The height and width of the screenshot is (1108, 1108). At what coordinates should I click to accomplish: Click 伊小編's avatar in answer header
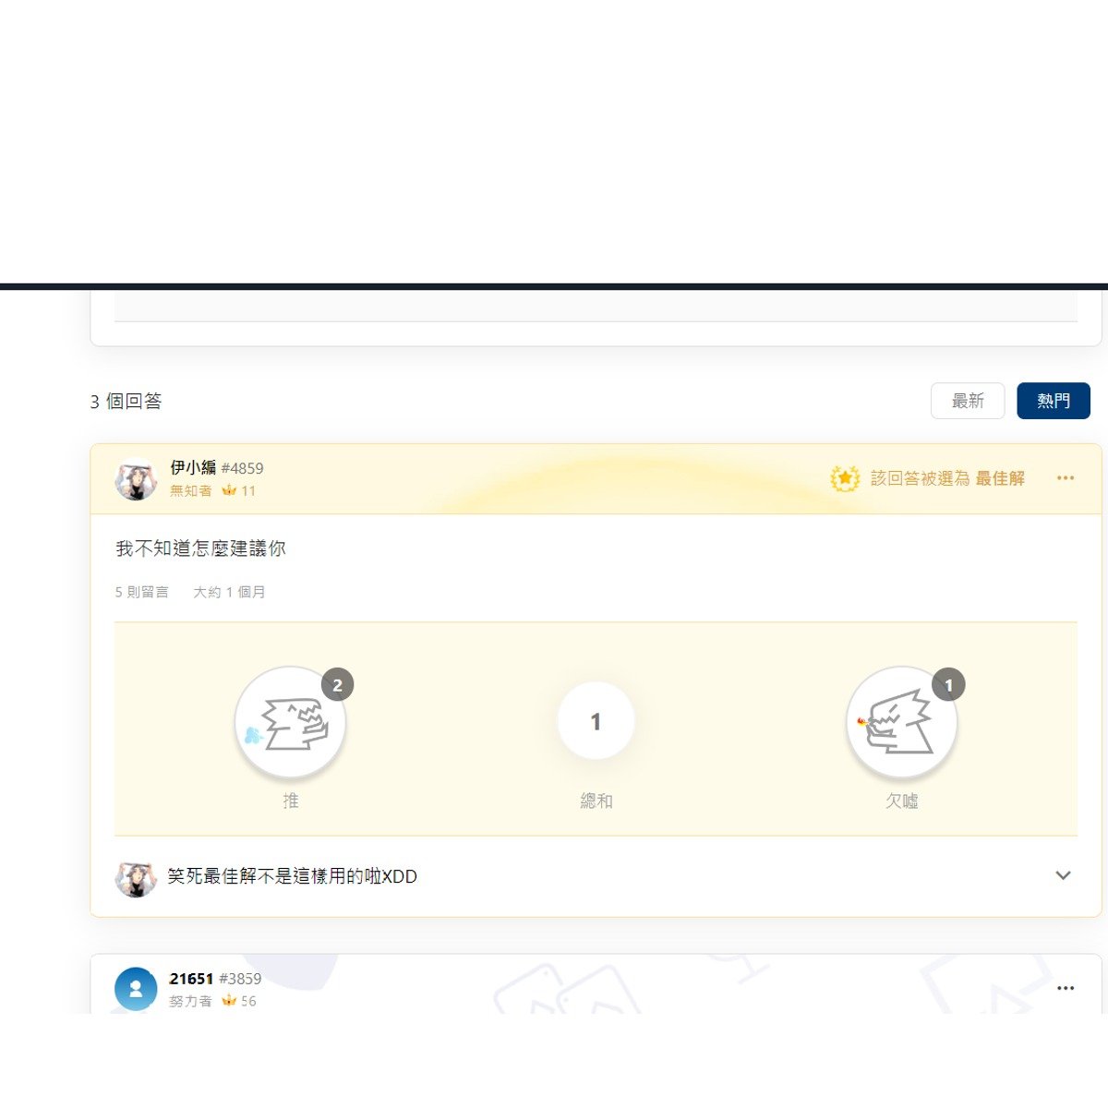(x=136, y=479)
